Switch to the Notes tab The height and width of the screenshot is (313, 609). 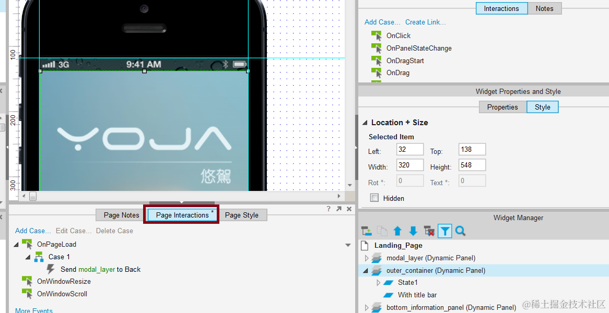(x=545, y=8)
